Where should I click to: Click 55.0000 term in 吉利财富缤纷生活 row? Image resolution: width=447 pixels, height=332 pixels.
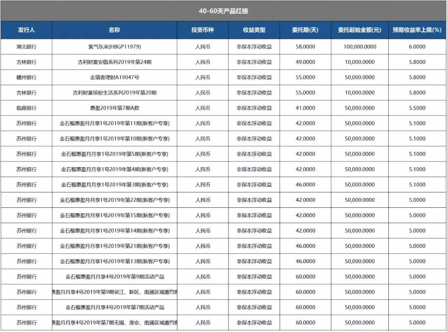click(x=305, y=93)
